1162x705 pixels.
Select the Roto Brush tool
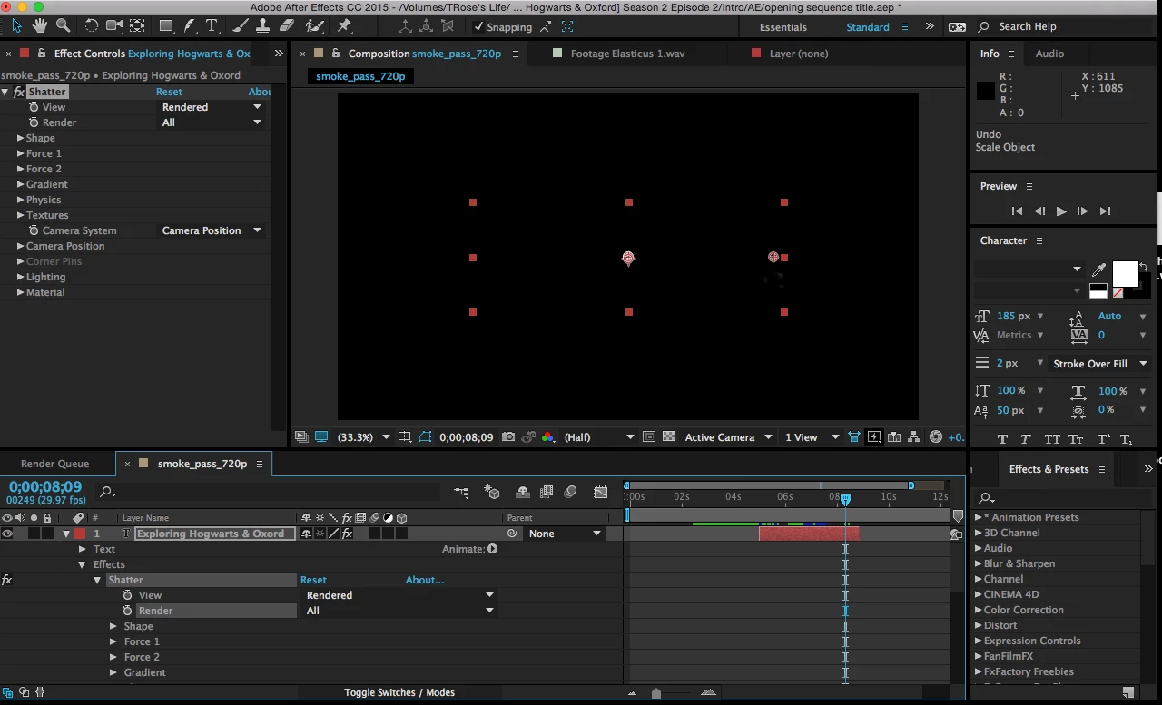click(x=315, y=25)
